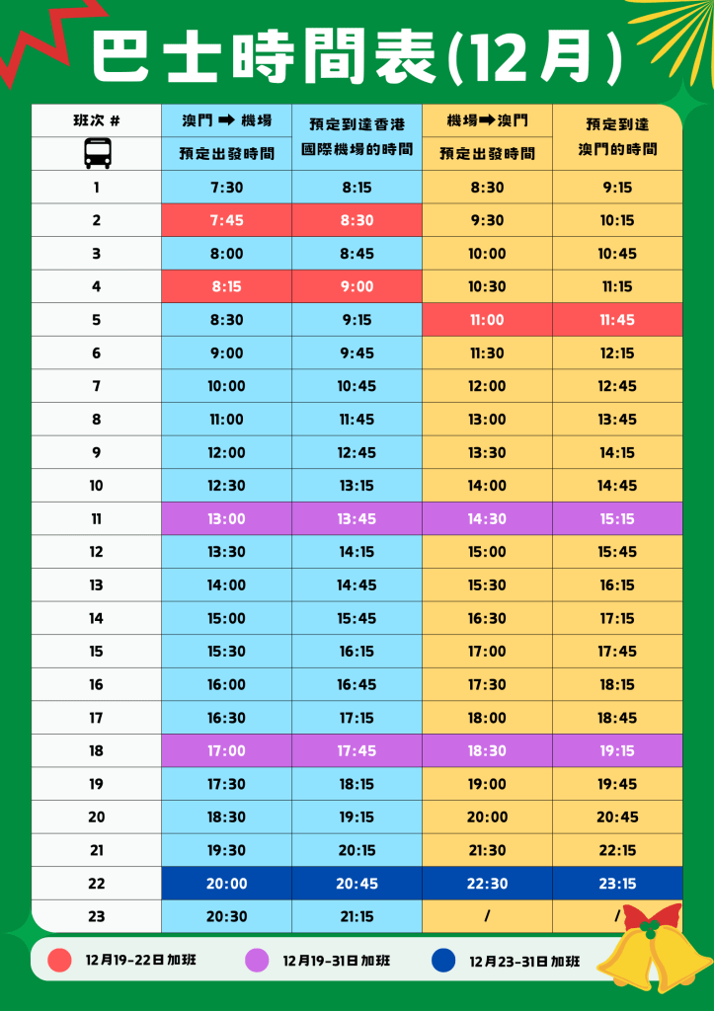Viewport: 714px width, 1011px height.
Task: Click the red holly bow above the bells
Action: coord(651,919)
